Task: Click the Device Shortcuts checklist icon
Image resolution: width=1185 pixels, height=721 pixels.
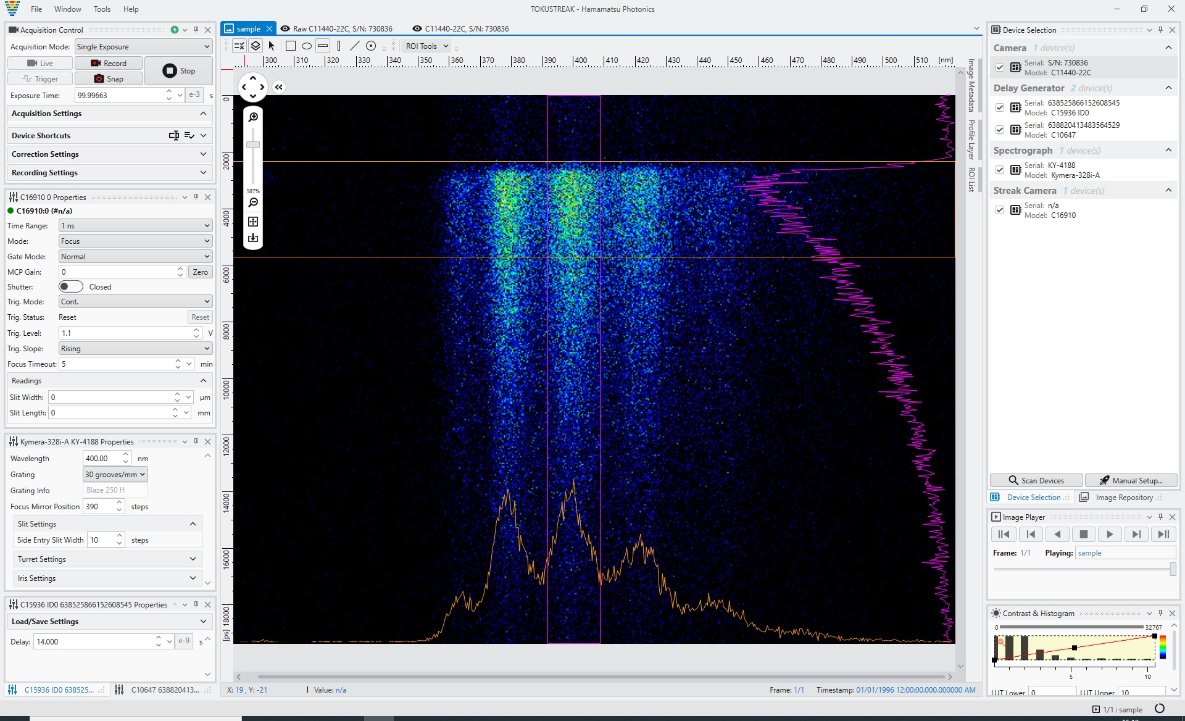Action: [189, 135]
